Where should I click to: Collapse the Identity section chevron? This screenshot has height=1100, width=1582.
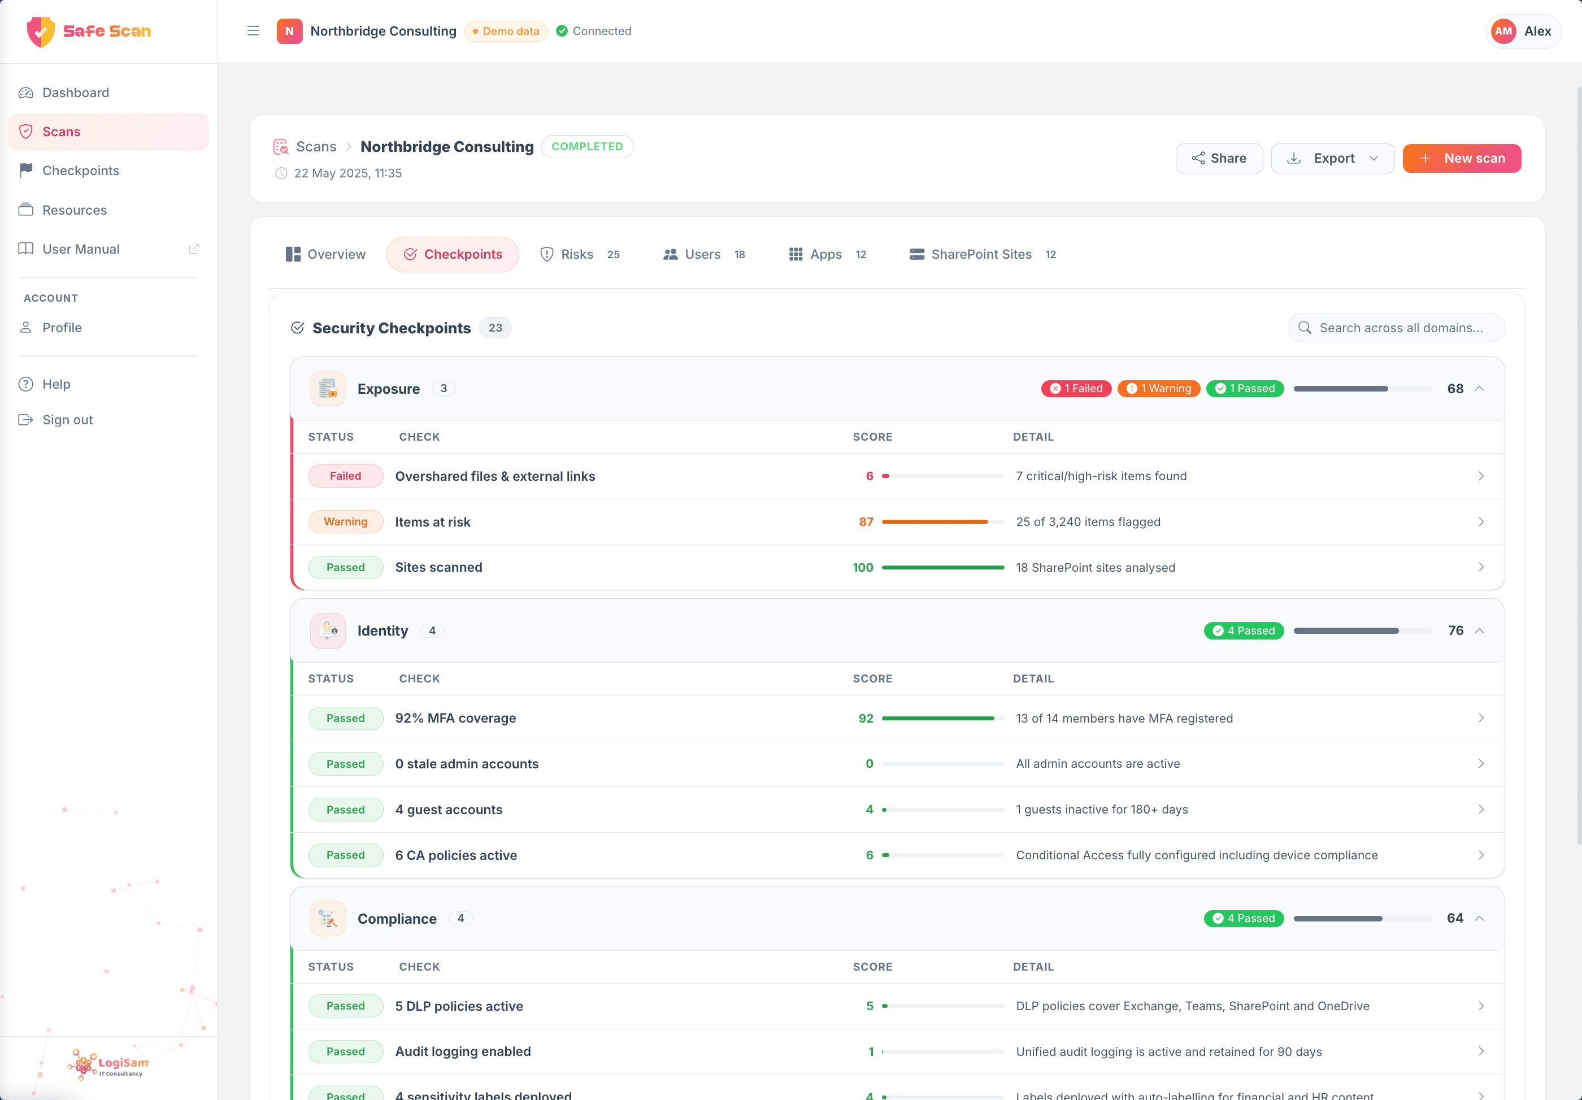click(x=1479, y=631)
